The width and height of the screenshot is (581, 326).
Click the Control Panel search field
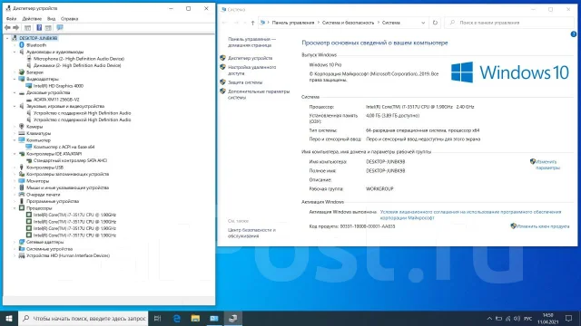pos(508,23)
